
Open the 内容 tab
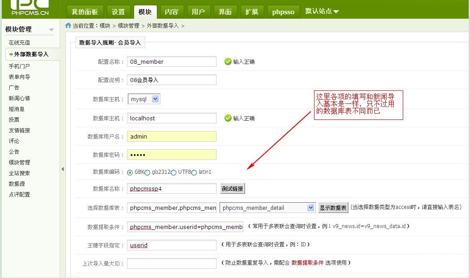coord(172,12)
